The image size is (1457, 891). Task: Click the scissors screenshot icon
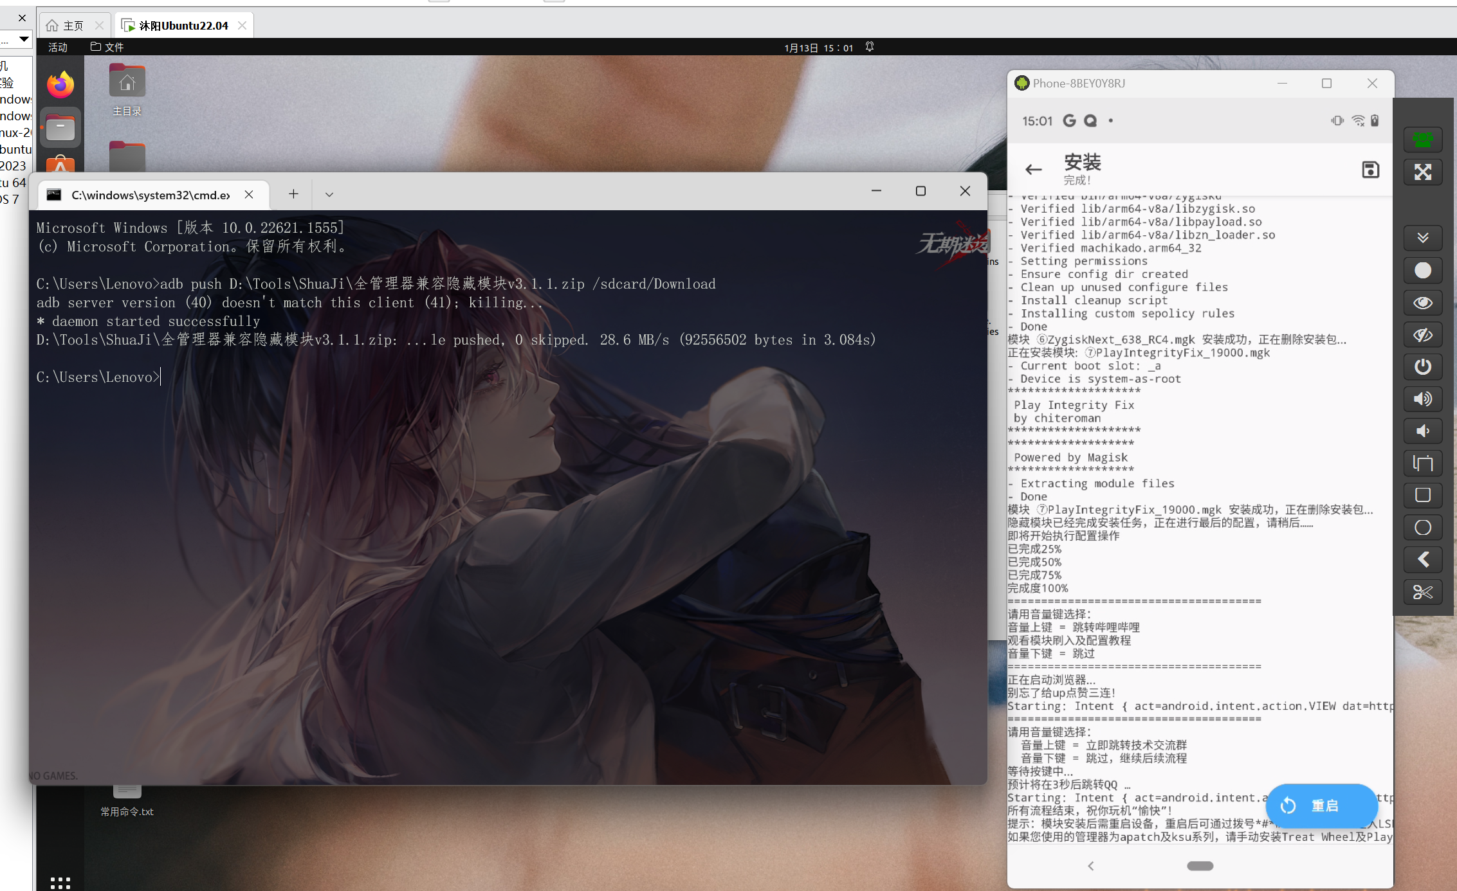click(1422, 592)
